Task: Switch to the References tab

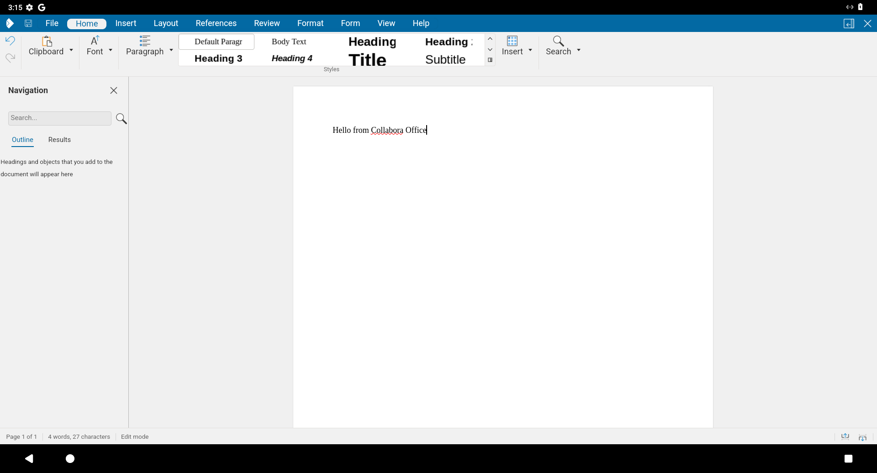Action: pos(216,23)
